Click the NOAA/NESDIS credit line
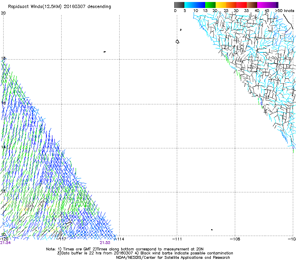The height and width of the screenshot is (260, 296). (x=173, y=258)
